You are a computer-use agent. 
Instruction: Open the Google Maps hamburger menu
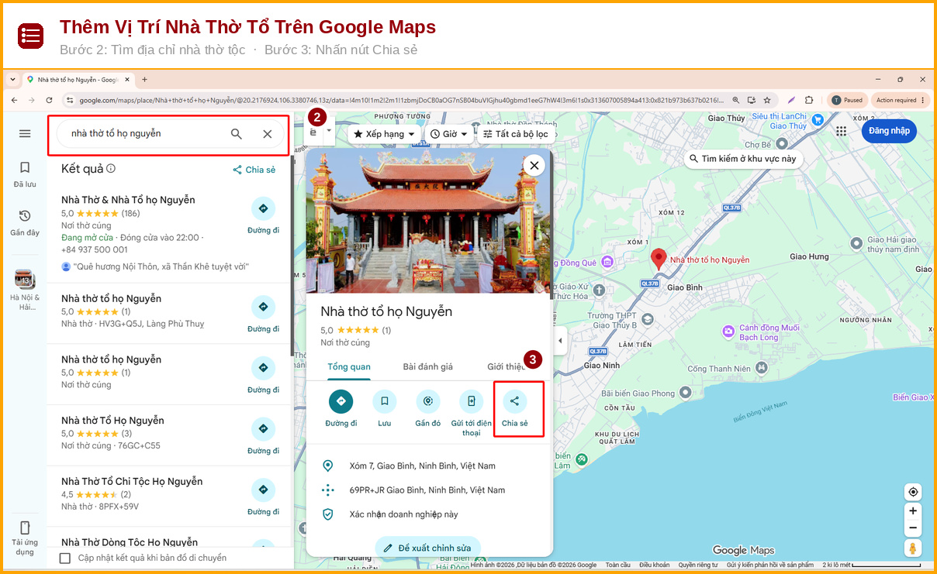(x=25, y=133)
